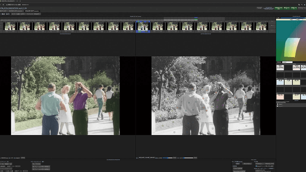
Task: Select the highlighted blue frame thumbnail
Action: coord(143,27)
